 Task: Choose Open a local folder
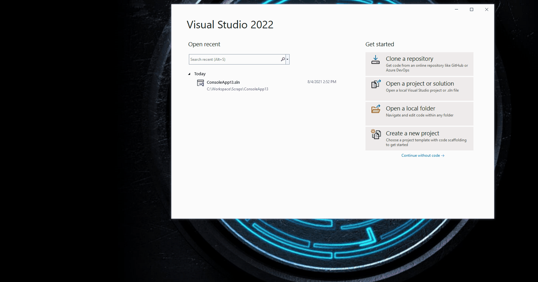point(419,114)
